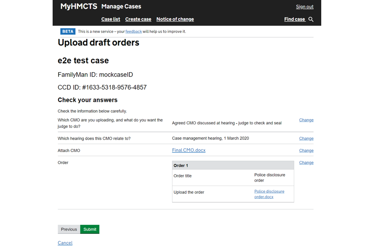Go to Create case
377x251 pixels.
pyautogui.click(x=138, y=19)
